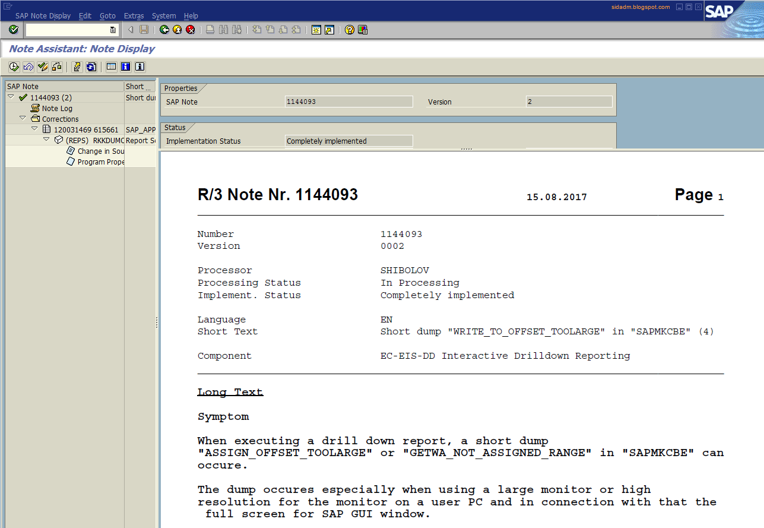Click the Reset Implementation undo-arrow icon
The image size is (764, 528).
click(x=28, y=67)
